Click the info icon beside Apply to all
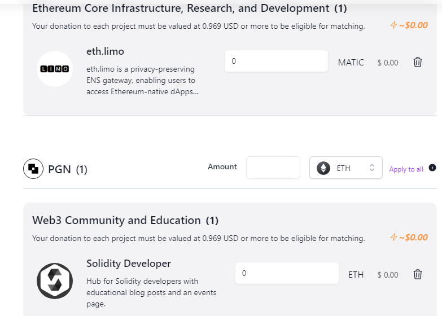The width and height of the screenshot is (442, 316). tap(432, 168)
